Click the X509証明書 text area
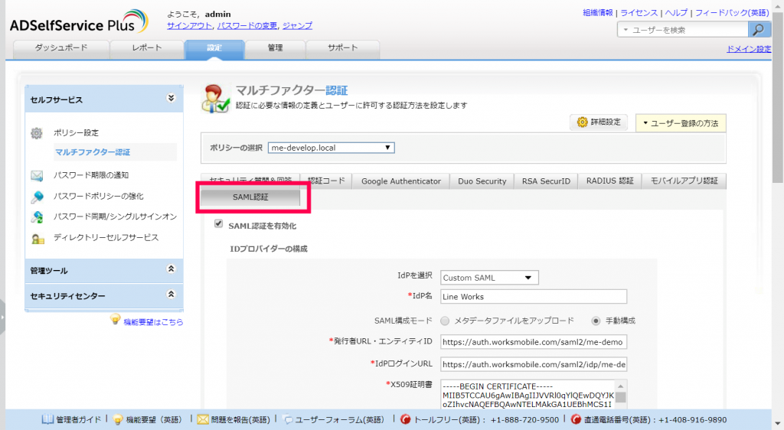The height and width of the screenshot is (430, 784). [528, 395]
